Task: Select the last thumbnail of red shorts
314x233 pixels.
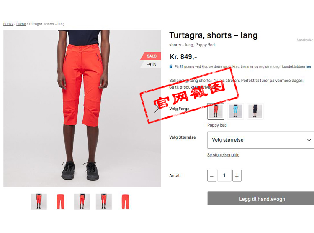Action: 125,202
